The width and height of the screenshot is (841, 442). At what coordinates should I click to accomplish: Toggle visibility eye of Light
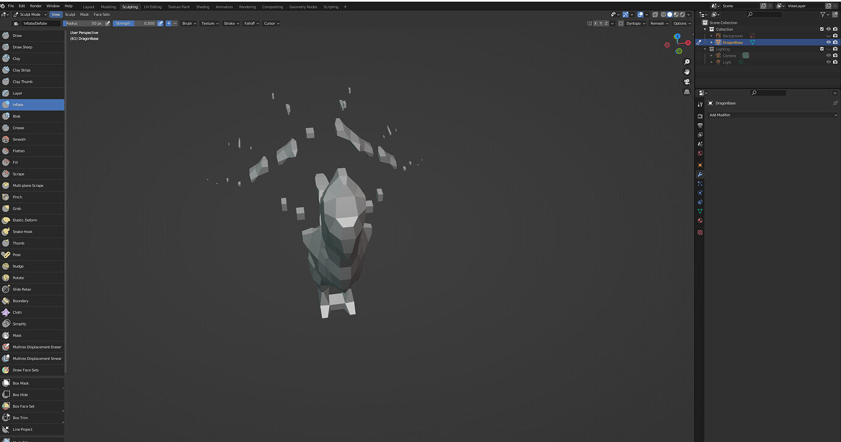pos(828,62)
